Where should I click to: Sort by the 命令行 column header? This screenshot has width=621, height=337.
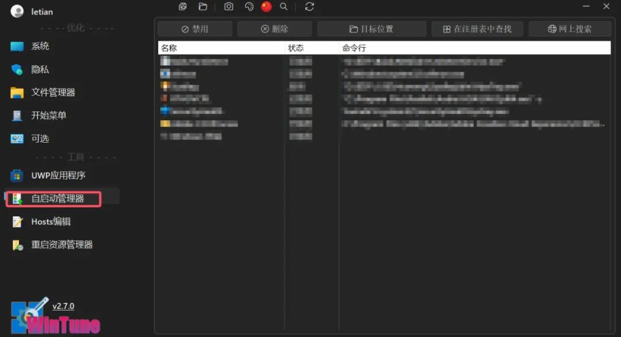[x=475, y=48]
